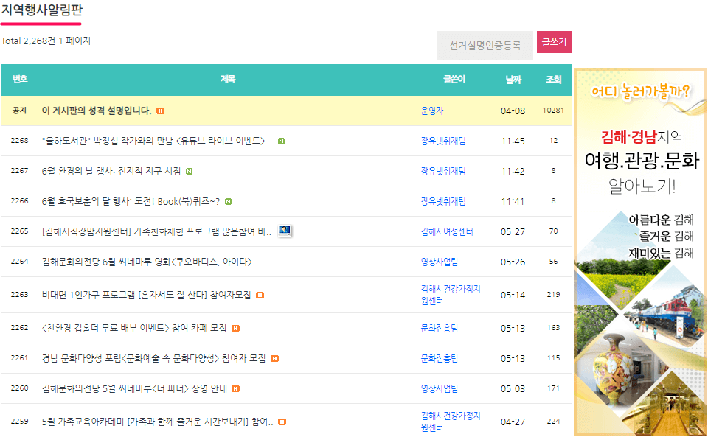Click the H icon on the 혼자서도 잘 산다 post

point(260,294)
